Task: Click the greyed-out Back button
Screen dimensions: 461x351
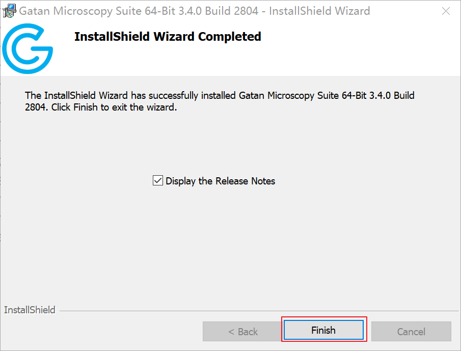Action: [x=242, y=332]
